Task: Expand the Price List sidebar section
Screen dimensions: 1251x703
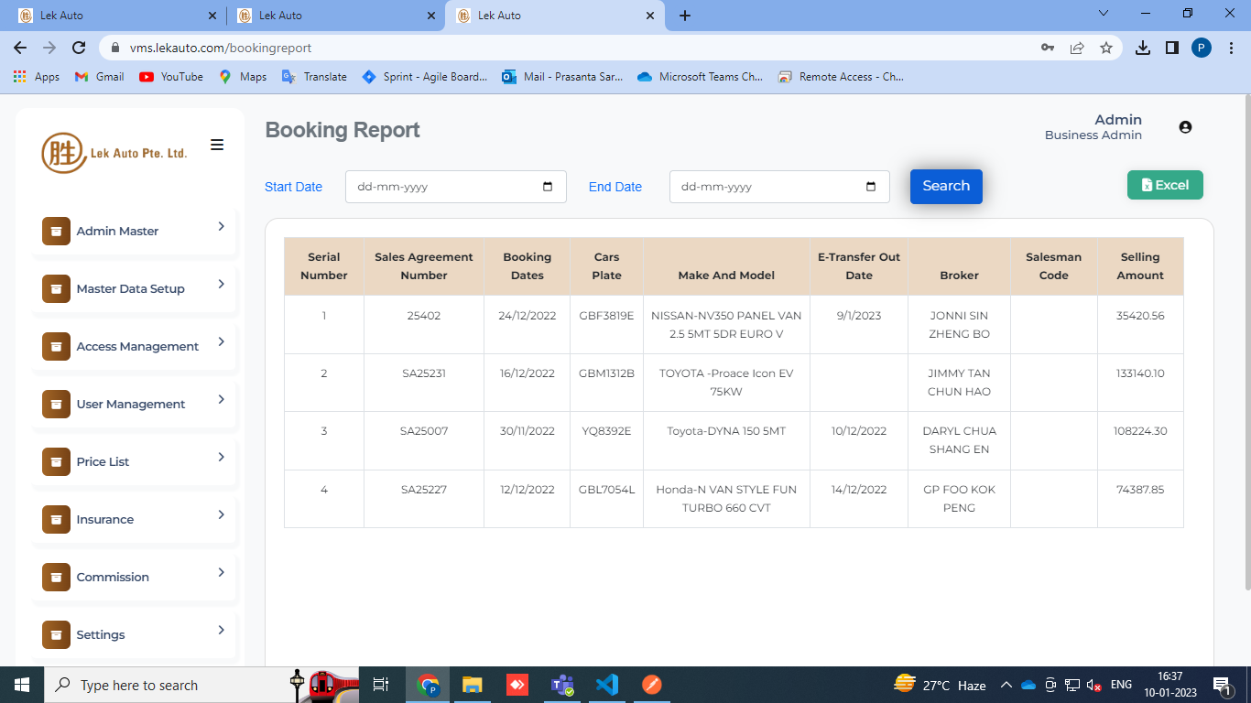Action: 134,462
